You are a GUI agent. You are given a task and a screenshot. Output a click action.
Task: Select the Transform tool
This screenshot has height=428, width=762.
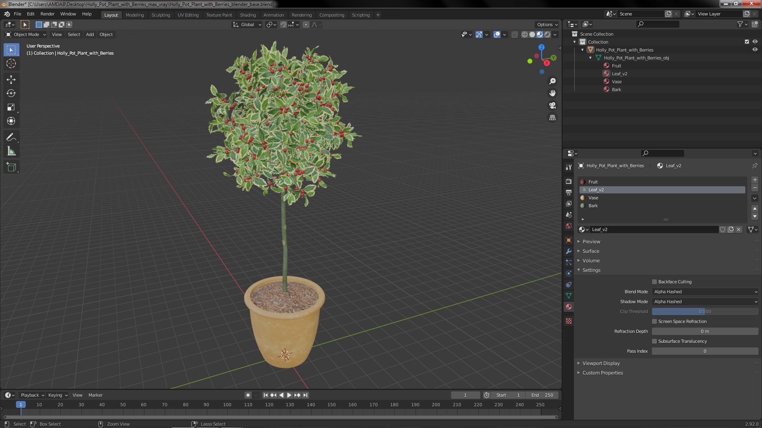[11, 121]
